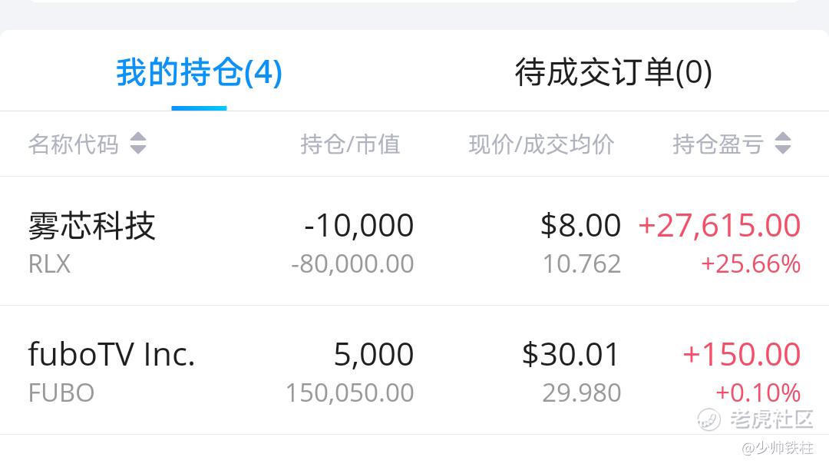Screen dimensions: 829x467
Task: Sort holdings using the 名称代码 sort arrows
Action: (x=138, y=144)
